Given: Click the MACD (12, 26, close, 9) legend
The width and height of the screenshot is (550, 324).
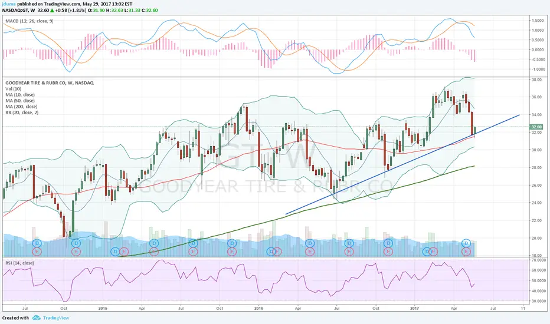Looking at the screenshot, I should 30,21.
